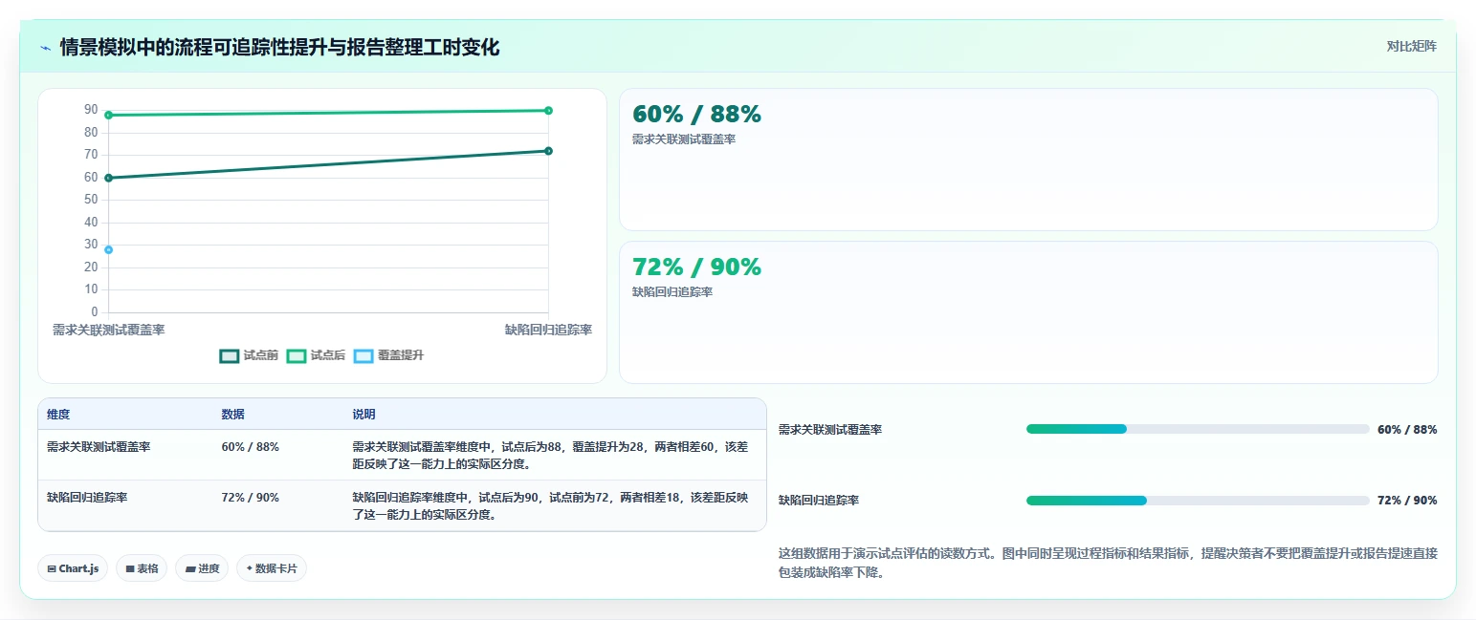Click the 维度 column header

pos(58,415)
